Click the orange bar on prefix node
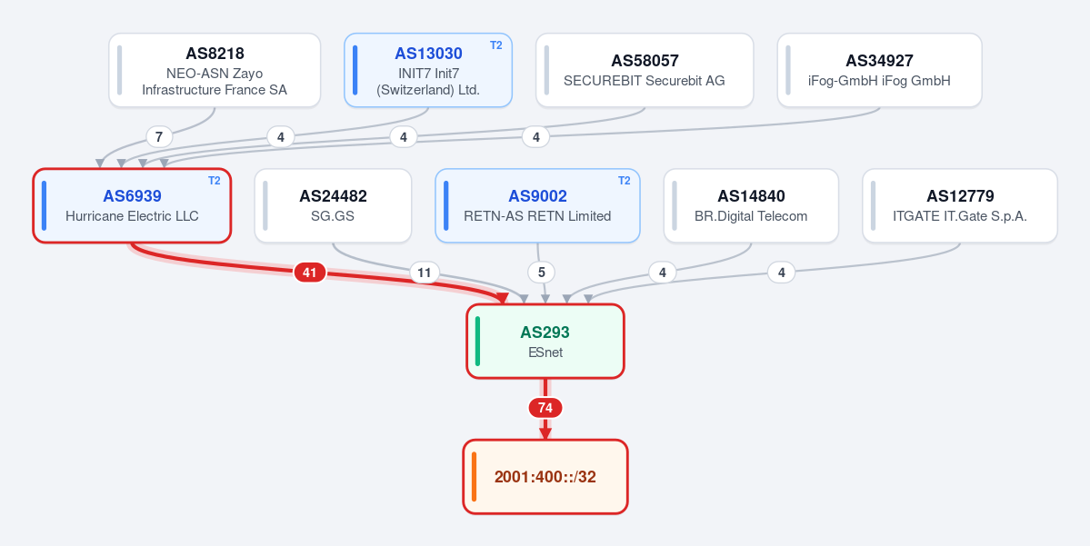Image resolution: width=1090 pixels, height=546 pixels. [475, 477]
